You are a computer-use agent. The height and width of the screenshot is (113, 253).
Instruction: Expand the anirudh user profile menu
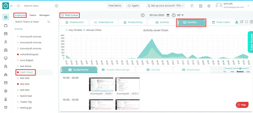coord(248,6)
